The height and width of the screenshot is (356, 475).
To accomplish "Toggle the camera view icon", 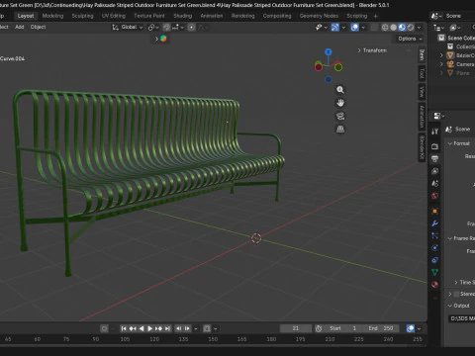I will [340, 116].
